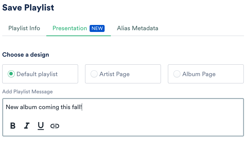Screen dimensions: 248x142
Task: Underline the playlist message text
Action: pos(41,126)
